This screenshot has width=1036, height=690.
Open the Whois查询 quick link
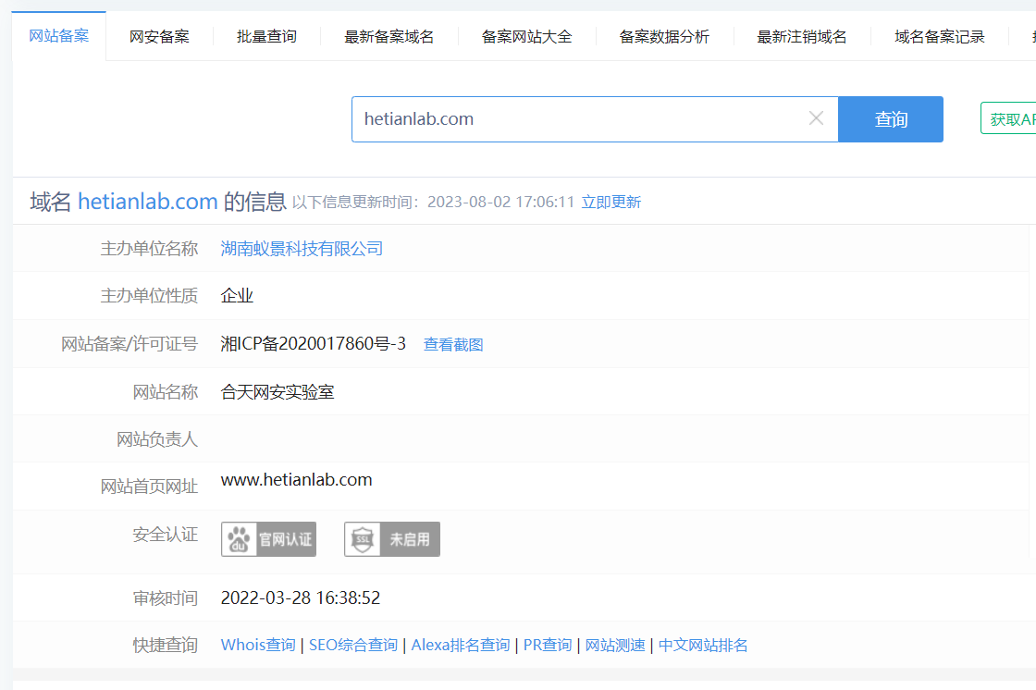coord(258,645)
